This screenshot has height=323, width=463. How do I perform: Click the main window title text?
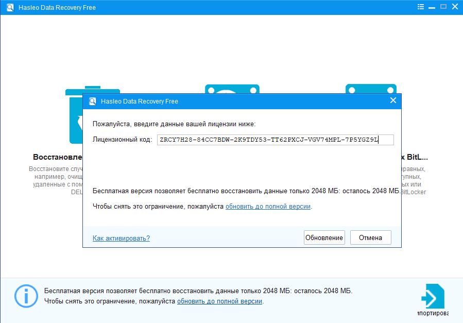pos(57,7)
